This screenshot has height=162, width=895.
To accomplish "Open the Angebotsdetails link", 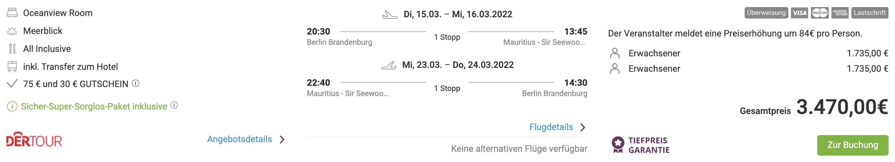I will click(240, 139).
